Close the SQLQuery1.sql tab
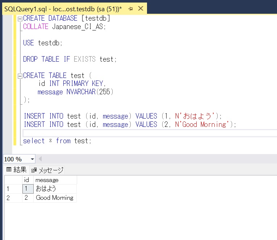The width and height of the screenshot is (277, 240). [x=140, y=8]
